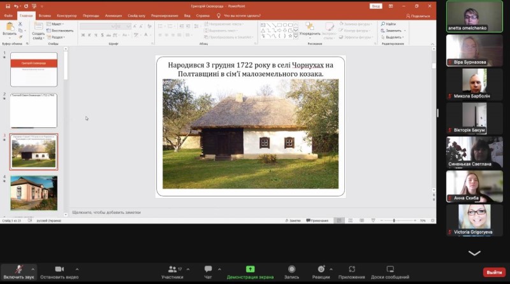Screen dimensions: 510x284
Task: Start Демонстрация экрана screen share
Action: (250, 273)
